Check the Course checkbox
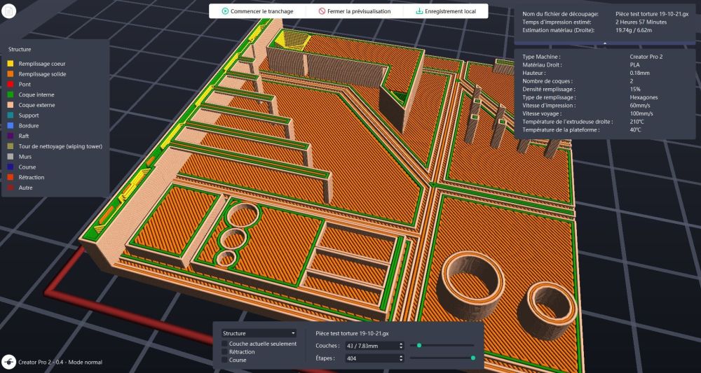701x373 pixels. point(224,360)
